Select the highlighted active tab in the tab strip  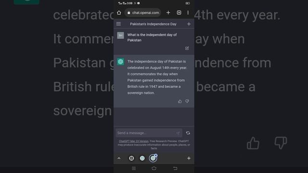click(x=153, y=158)
